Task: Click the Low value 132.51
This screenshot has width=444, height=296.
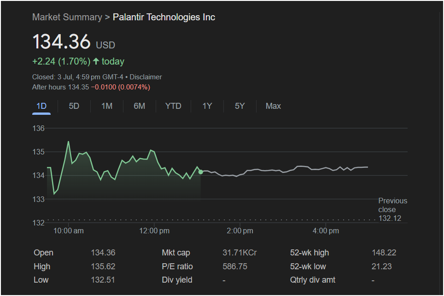Action: [103, 280]
